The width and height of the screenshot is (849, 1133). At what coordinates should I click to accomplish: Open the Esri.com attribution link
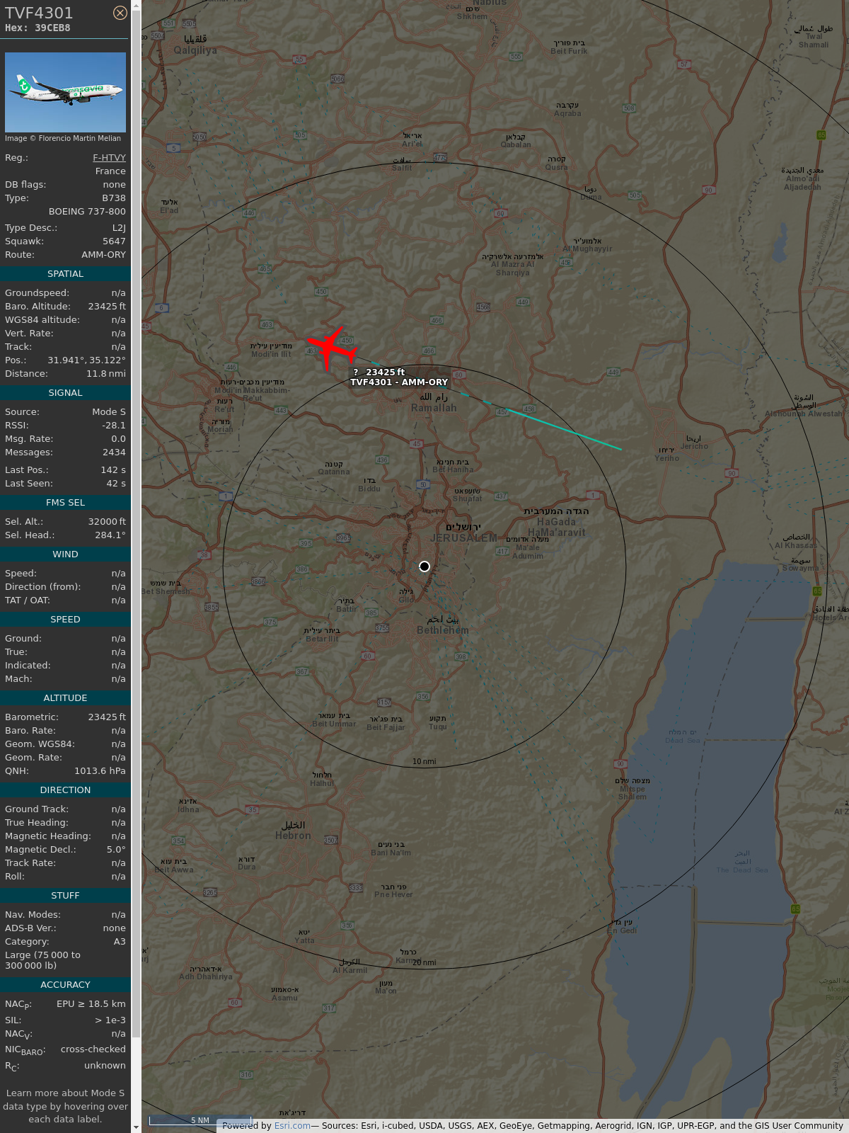coord(292,1125)
